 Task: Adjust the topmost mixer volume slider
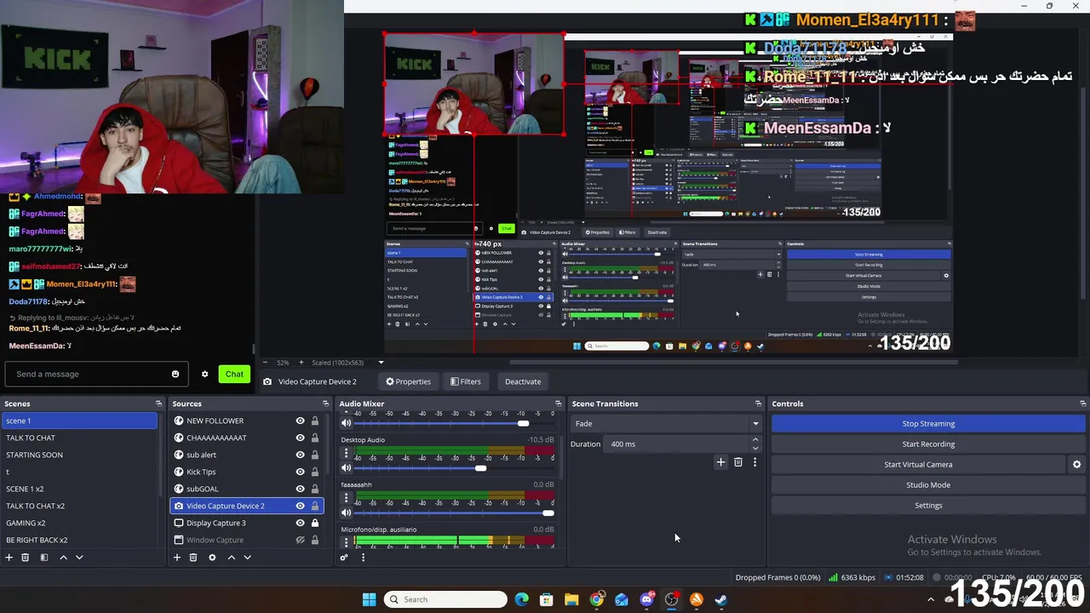pyautogui.click(x=523, y=423)
